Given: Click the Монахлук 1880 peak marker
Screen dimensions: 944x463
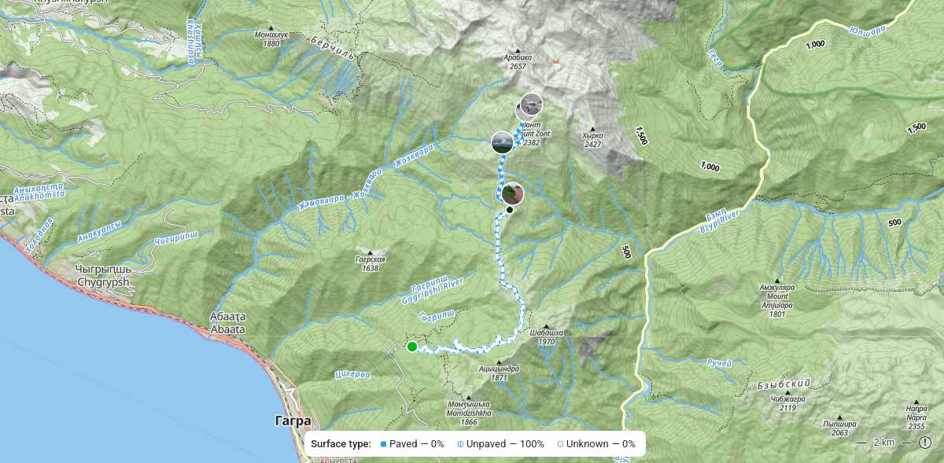Looking at the screenshot, I should pos(271,28).
